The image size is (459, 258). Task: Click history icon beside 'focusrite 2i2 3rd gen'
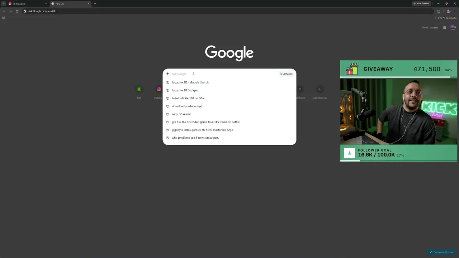coord(167,90)
